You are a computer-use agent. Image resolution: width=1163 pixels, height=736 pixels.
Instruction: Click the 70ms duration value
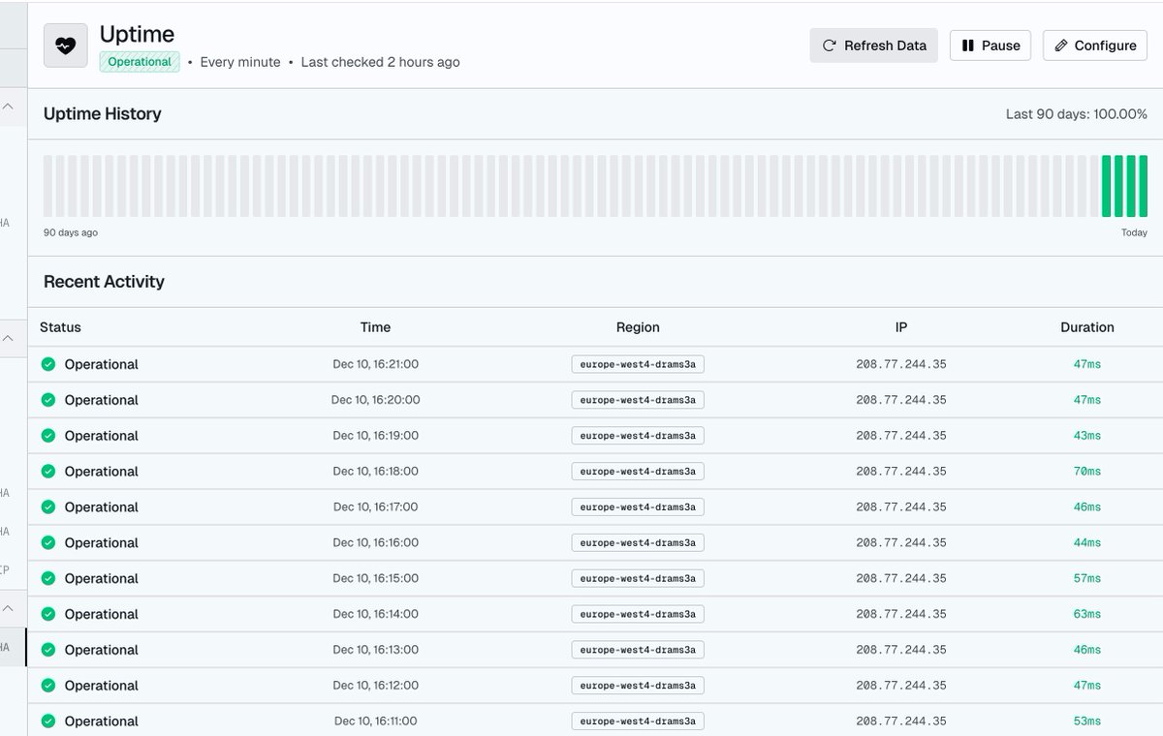click(x=1087, y=472)
